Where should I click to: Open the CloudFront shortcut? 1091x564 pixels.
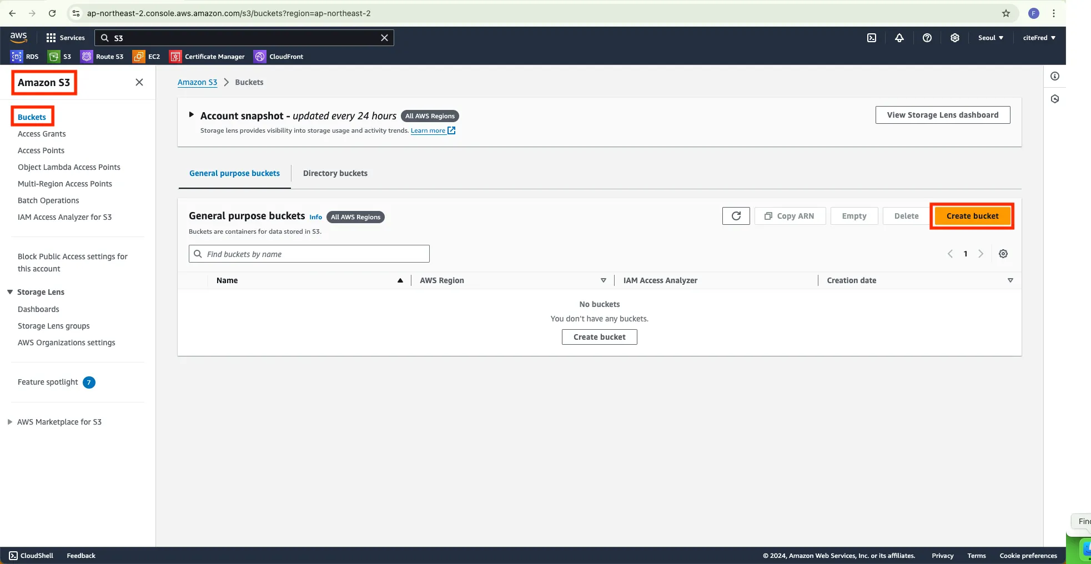[x=279, y=57]
